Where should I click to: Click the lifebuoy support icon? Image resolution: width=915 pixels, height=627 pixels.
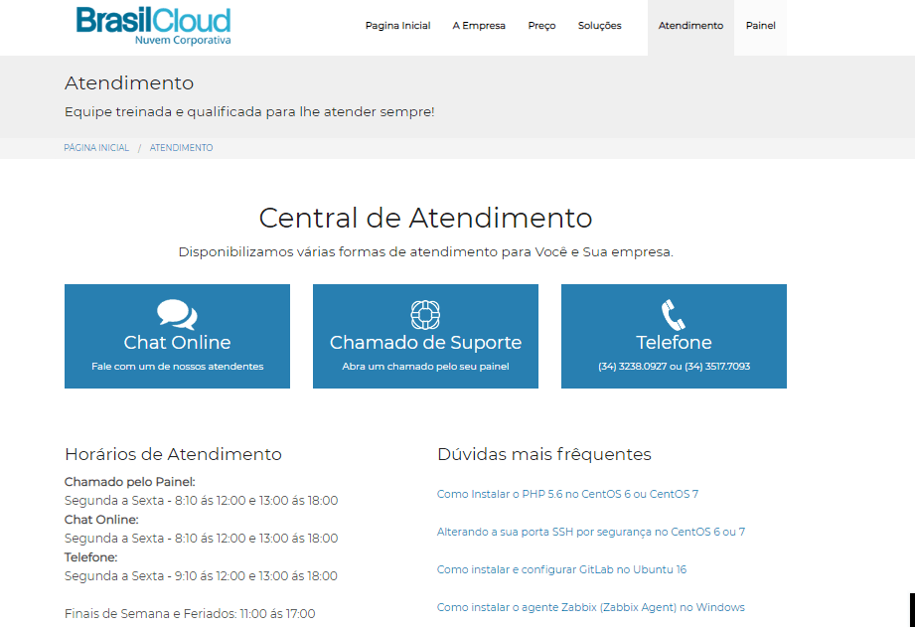click(425, 315)
